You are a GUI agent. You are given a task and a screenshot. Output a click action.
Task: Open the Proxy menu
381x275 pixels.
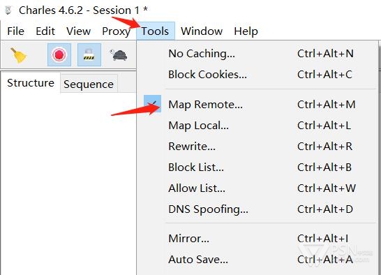(x=116, y=31)
